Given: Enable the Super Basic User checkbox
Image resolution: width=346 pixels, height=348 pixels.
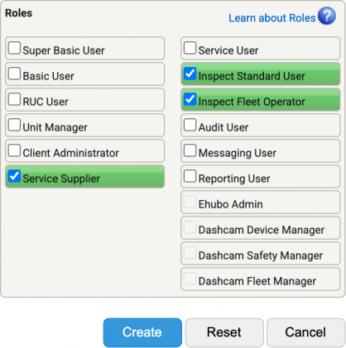Looking at the screenshot, I should [x=14, y=48].
